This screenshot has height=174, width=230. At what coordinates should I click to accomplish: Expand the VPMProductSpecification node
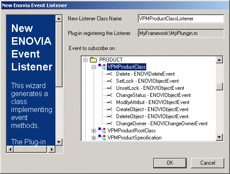coord(94,138)
